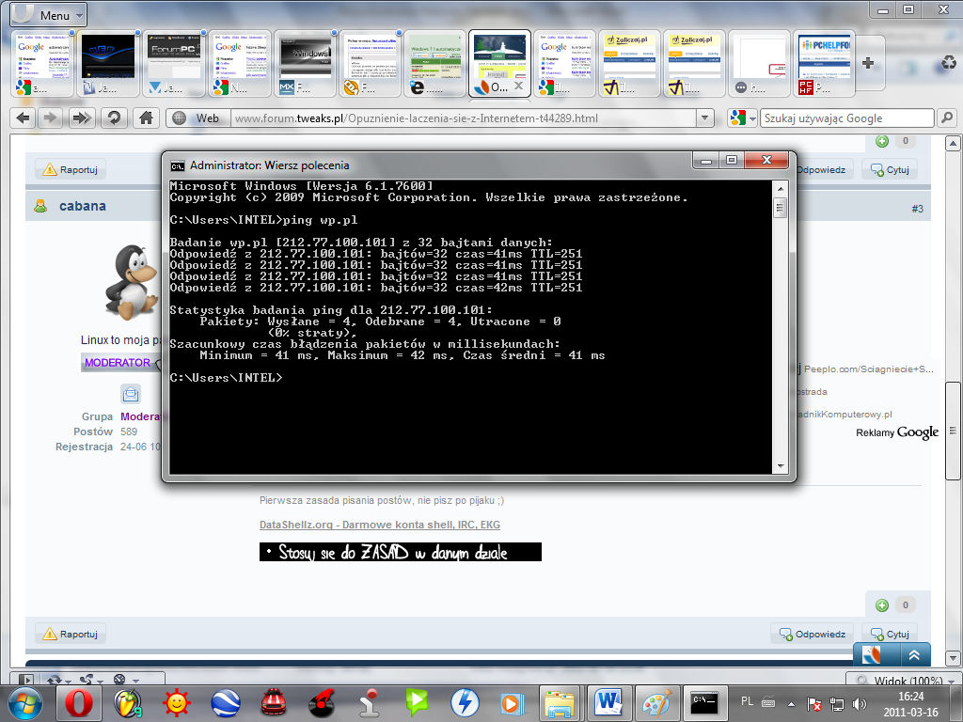Click the bottom Raportuj button

click(x=71, y=634)
